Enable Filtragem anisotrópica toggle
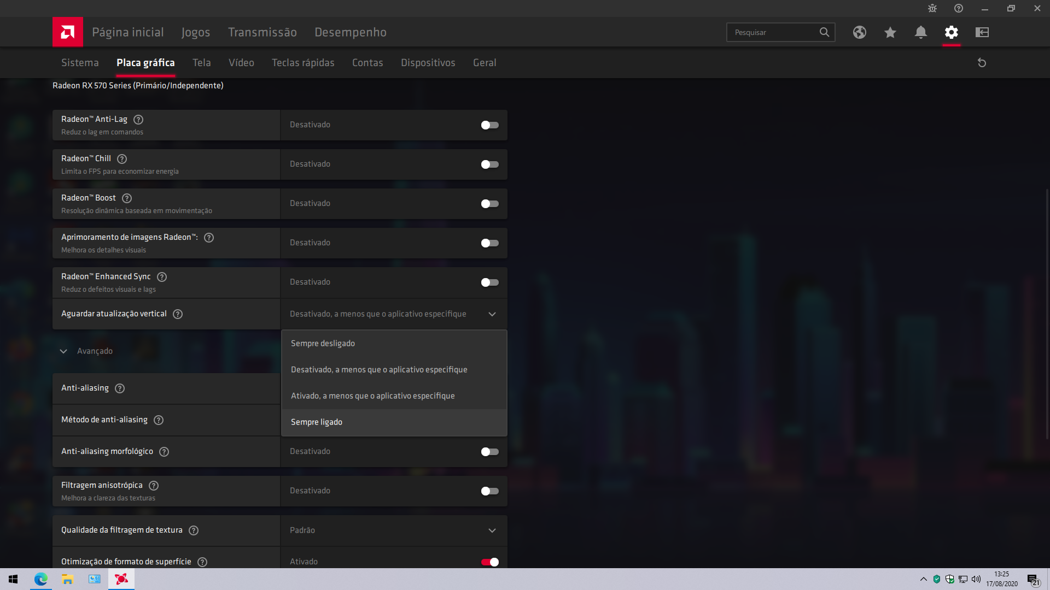 tap(489, 491)
